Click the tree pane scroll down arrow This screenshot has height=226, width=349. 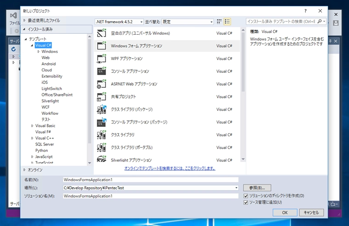[90, 163]
